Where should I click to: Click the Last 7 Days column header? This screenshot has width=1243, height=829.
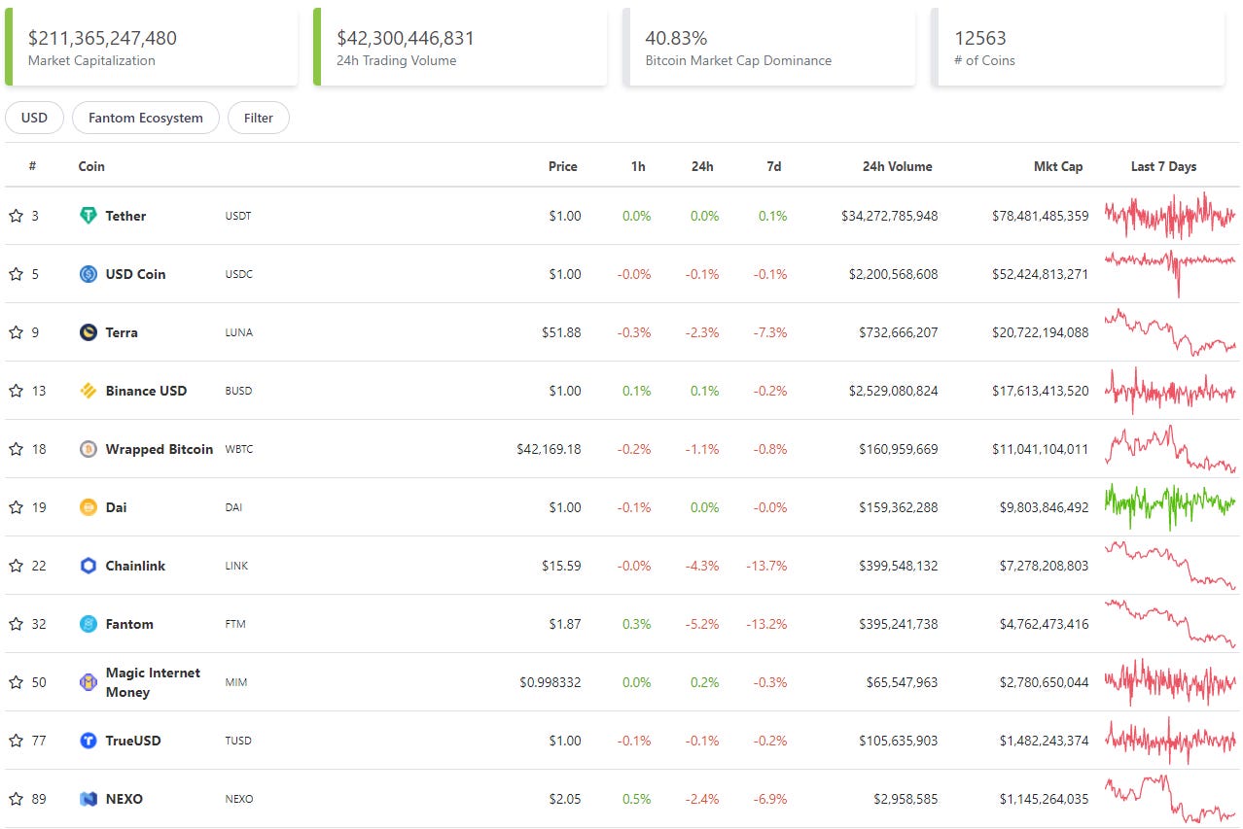1164,166
